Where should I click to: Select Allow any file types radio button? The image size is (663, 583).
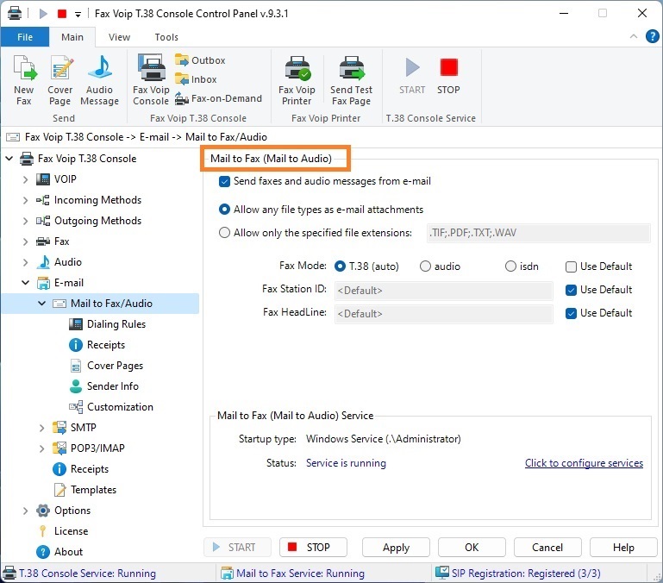click(224, 210)
